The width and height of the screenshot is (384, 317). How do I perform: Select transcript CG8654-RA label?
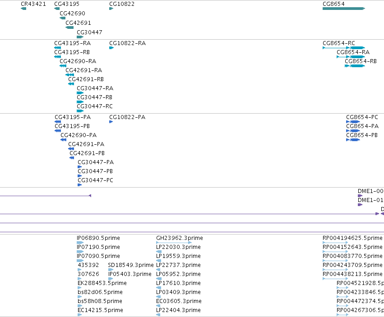point(353,52)
